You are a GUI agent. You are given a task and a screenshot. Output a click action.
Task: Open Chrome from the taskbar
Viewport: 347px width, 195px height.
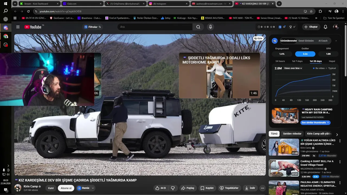pos(5,36)
